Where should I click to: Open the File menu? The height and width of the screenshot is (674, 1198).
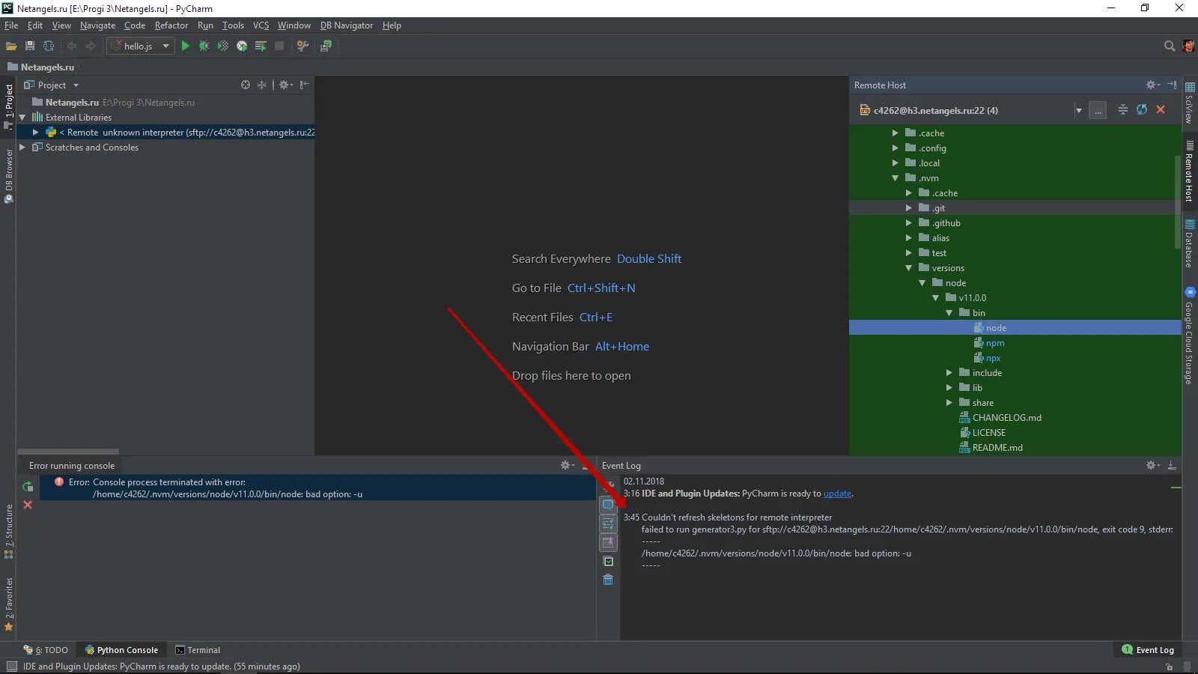point(11,25)
